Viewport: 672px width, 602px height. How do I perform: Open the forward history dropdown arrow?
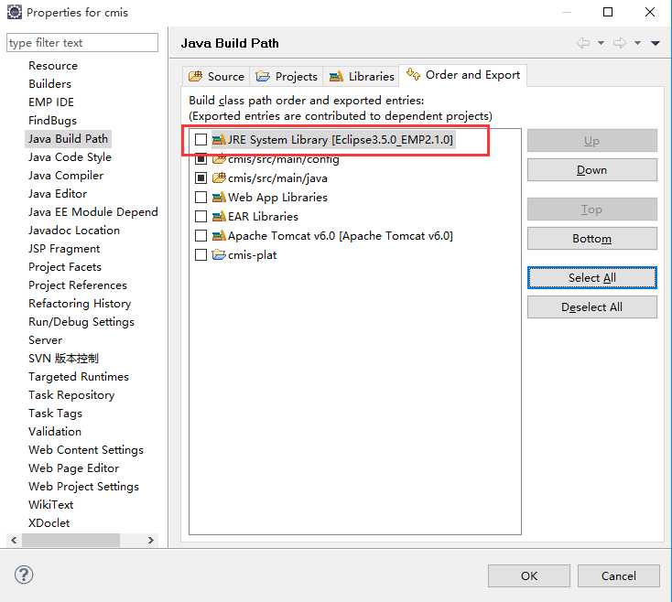(x=638, y=43)
